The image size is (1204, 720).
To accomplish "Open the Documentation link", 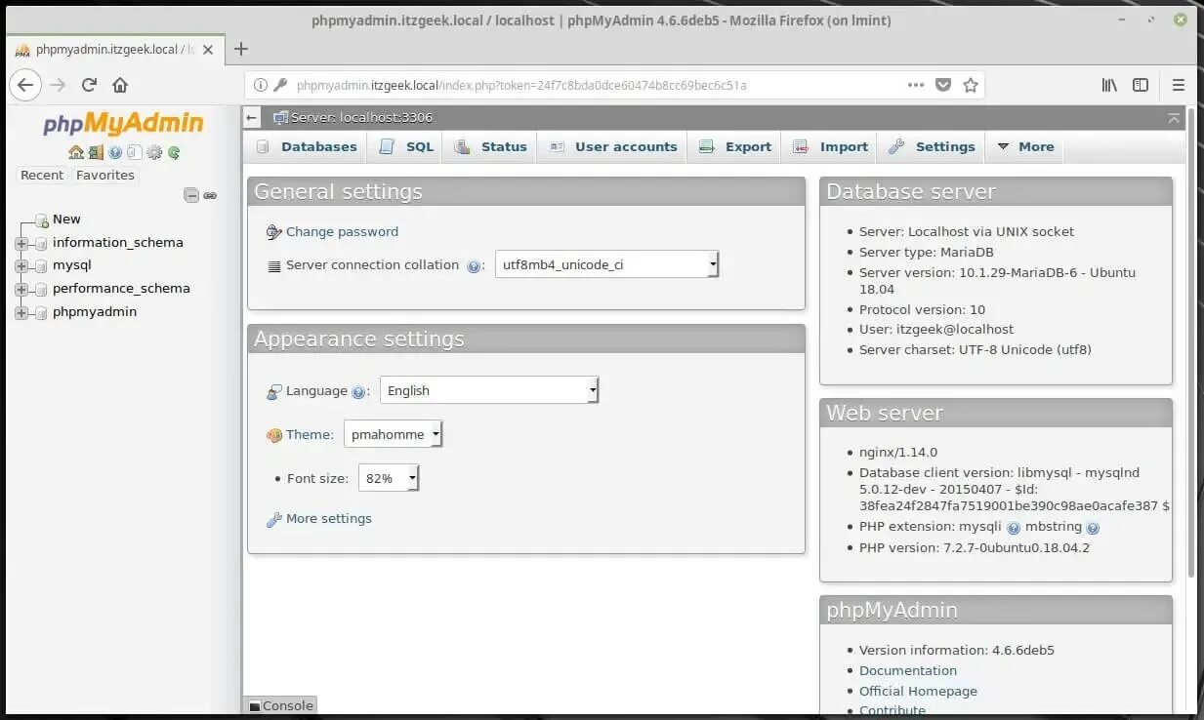I will [x=908, y=671].
